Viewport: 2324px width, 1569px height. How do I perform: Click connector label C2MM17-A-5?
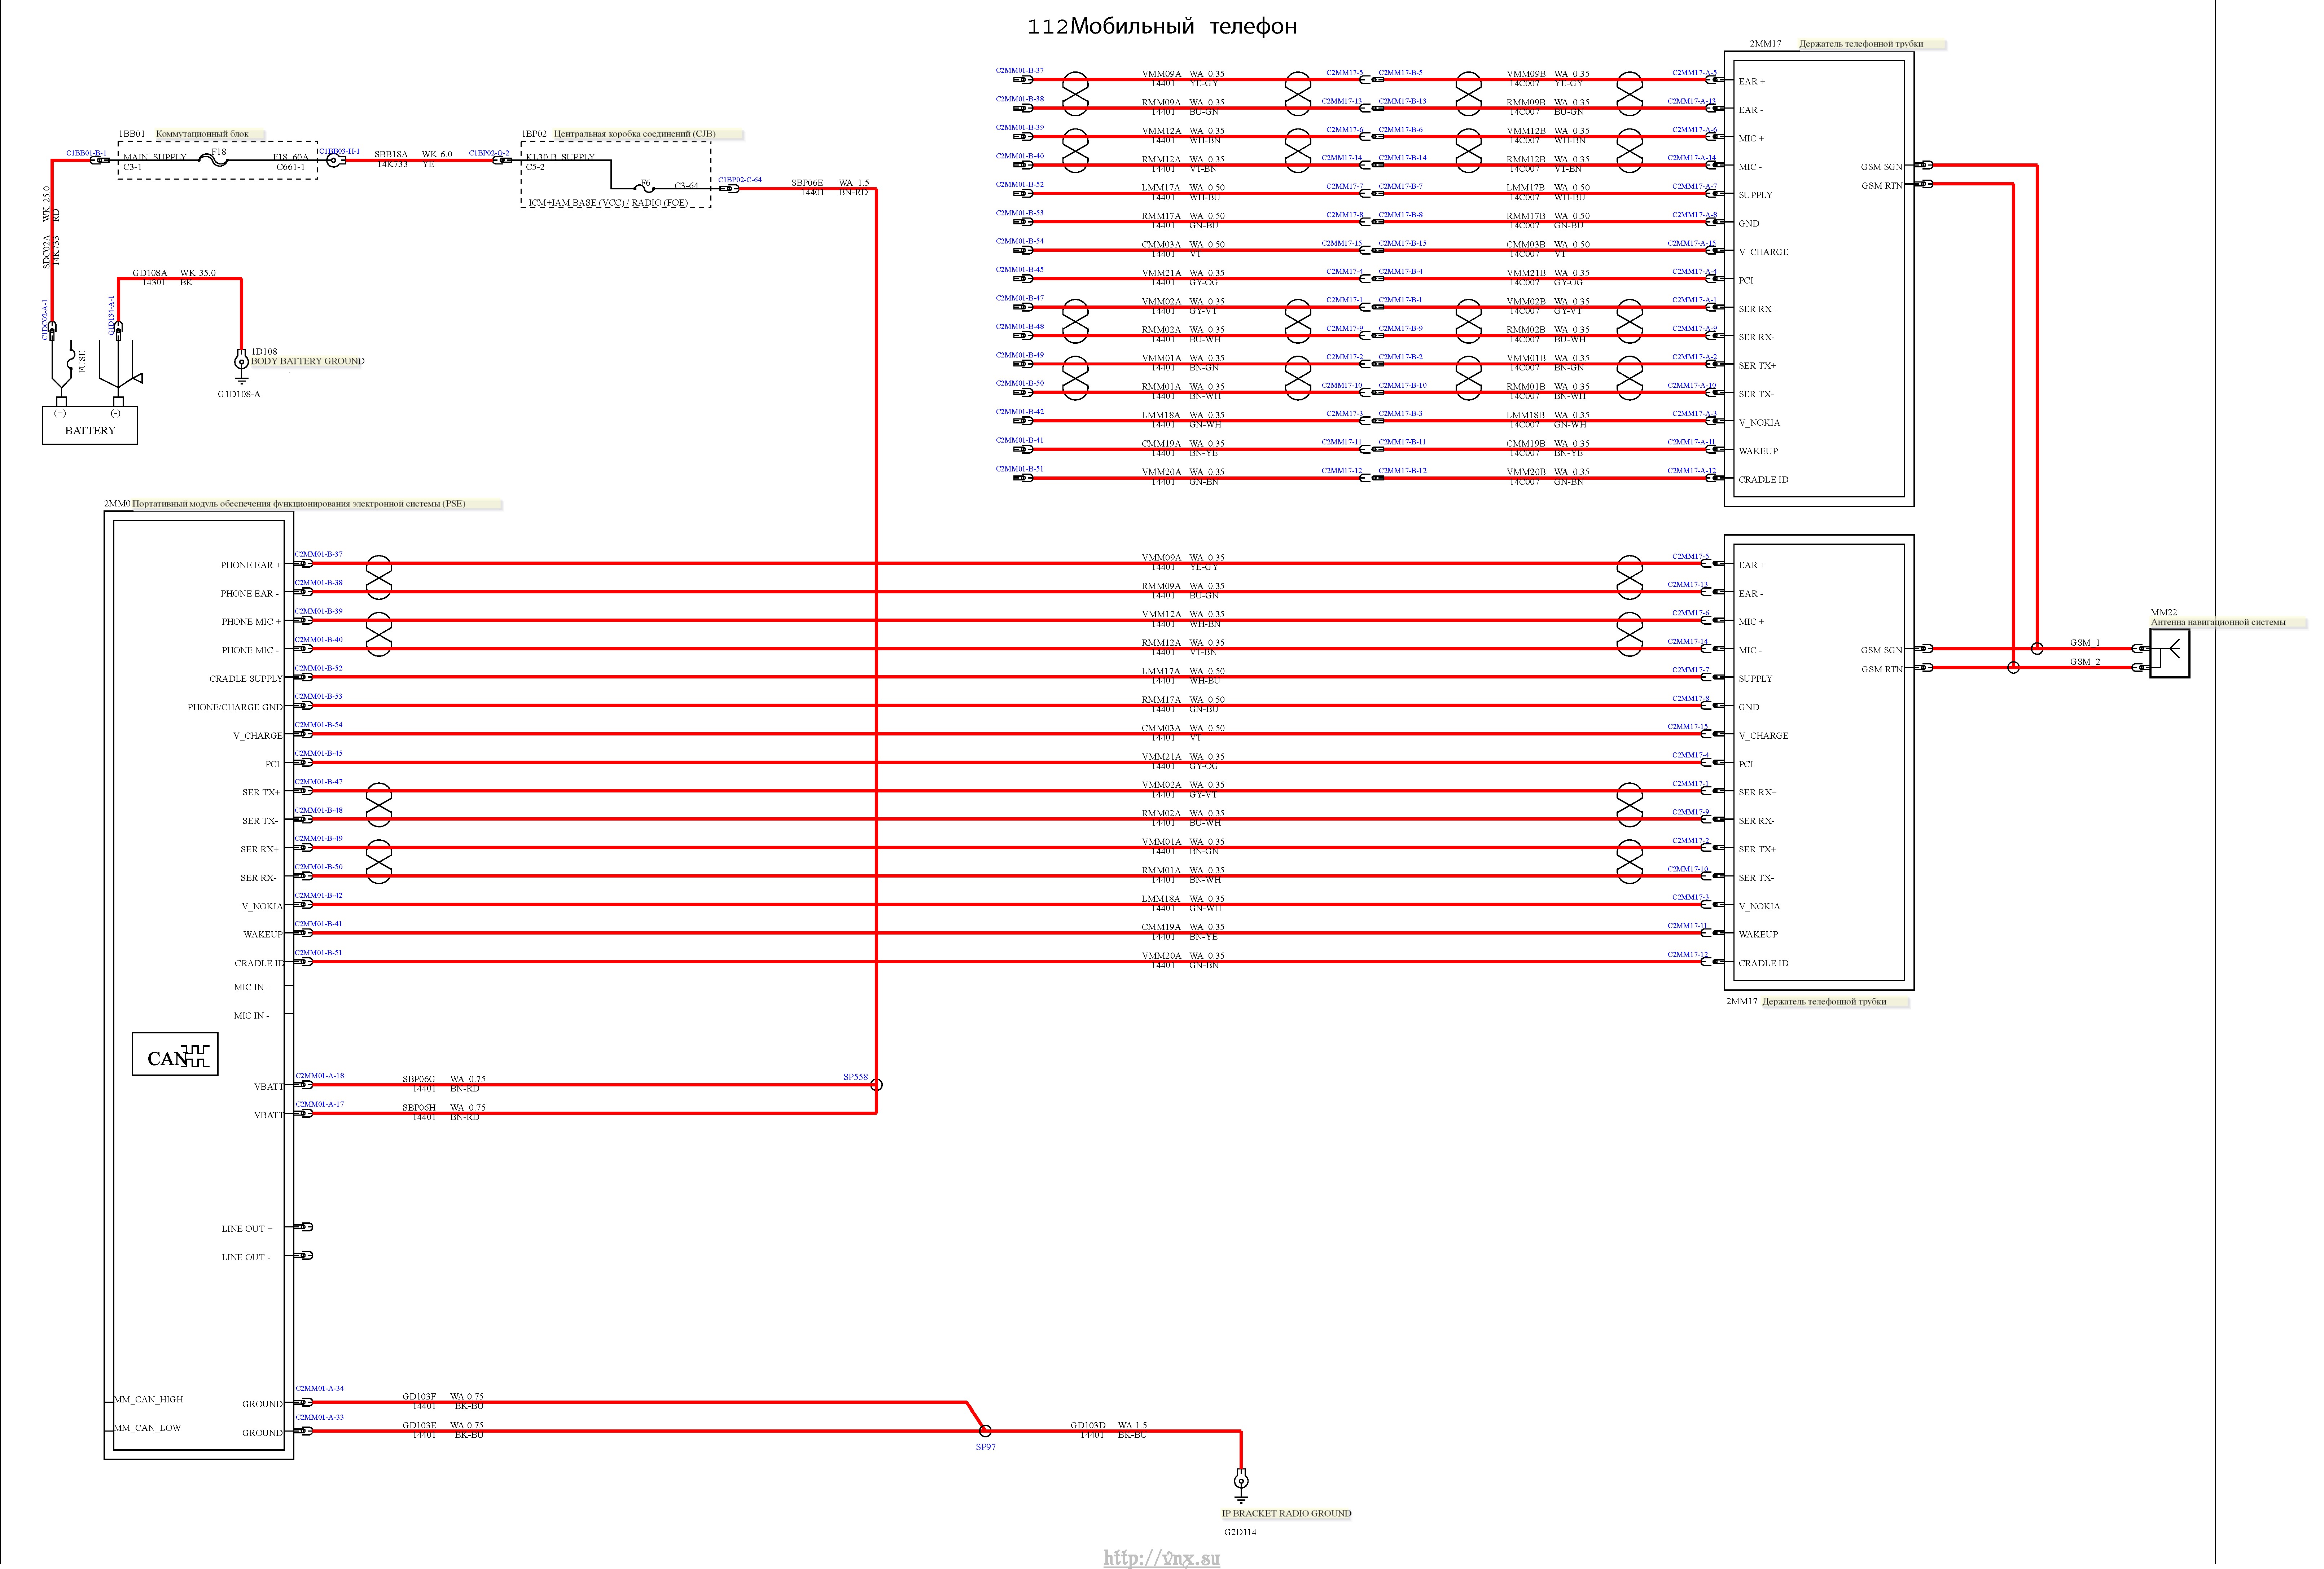[x=1694, y=72]
